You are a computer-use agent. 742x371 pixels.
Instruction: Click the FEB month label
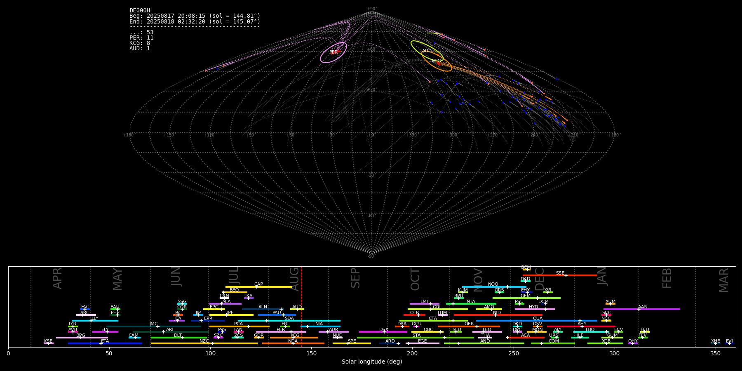tap(667, 278)
